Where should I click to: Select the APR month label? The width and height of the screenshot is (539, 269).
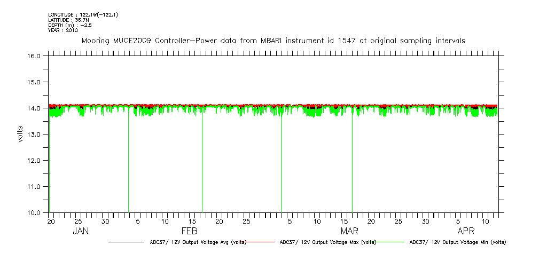coord(467,232)
